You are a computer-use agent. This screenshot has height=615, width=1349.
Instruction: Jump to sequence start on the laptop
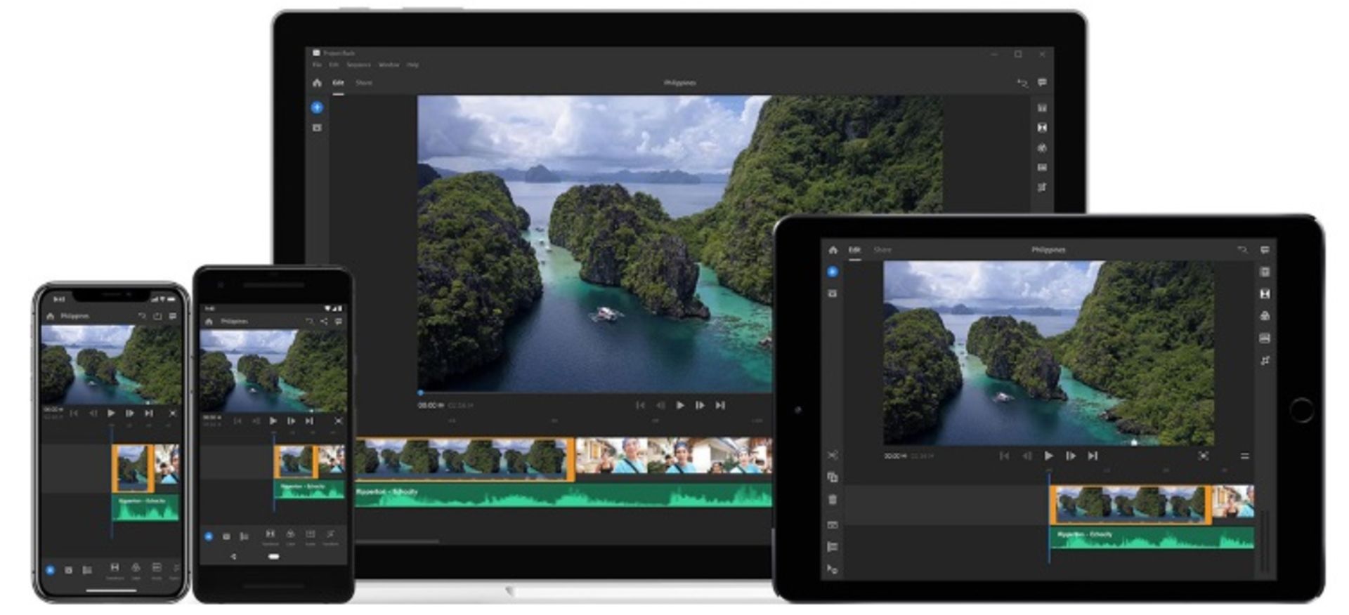click(640, 405)
